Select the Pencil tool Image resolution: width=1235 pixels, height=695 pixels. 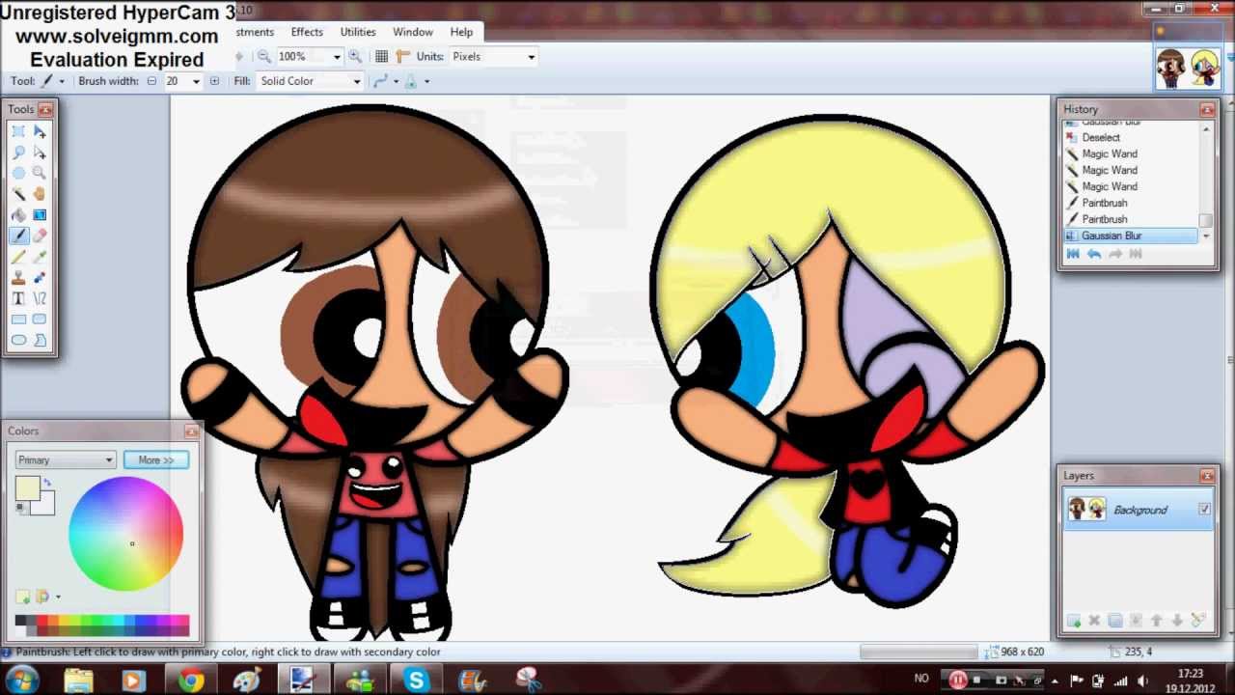[18, 257]
